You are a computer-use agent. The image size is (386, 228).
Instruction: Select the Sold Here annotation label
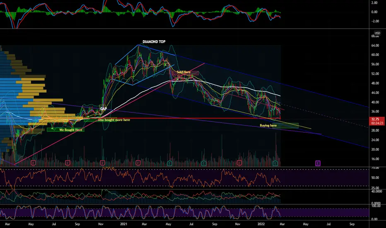tap(183, 72)
